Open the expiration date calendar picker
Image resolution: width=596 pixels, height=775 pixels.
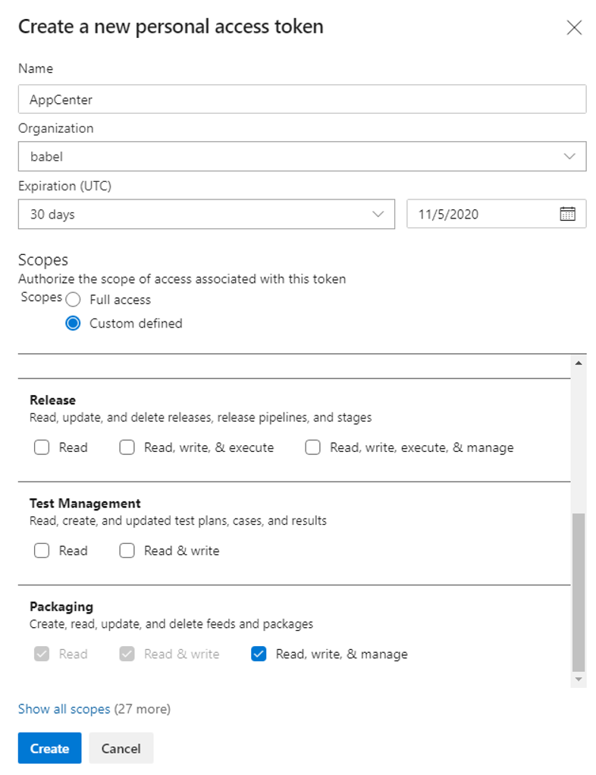click(567, 214)
